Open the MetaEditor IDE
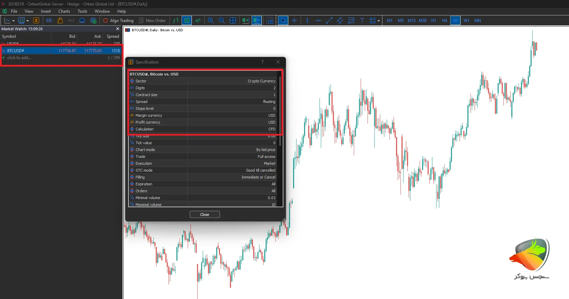The height and width of the screenshot is (299, 569). tap(49, 21)
